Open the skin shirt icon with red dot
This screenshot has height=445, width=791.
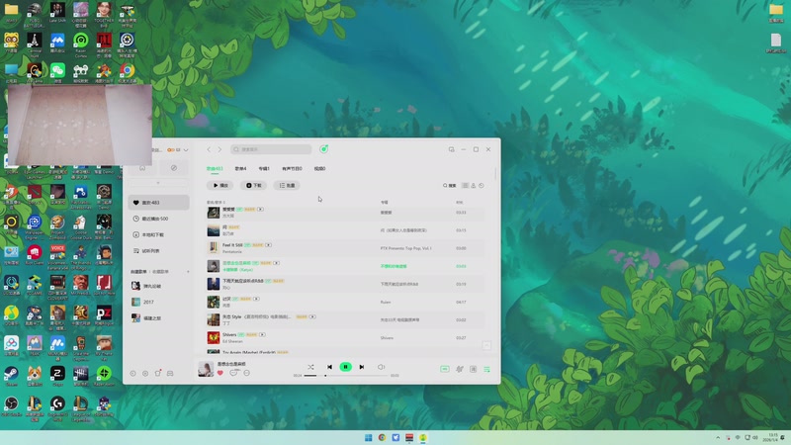pos(158,373)
